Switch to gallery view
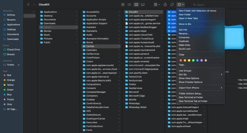Screen dimensions: 247x133 click(x=143, y=5)
